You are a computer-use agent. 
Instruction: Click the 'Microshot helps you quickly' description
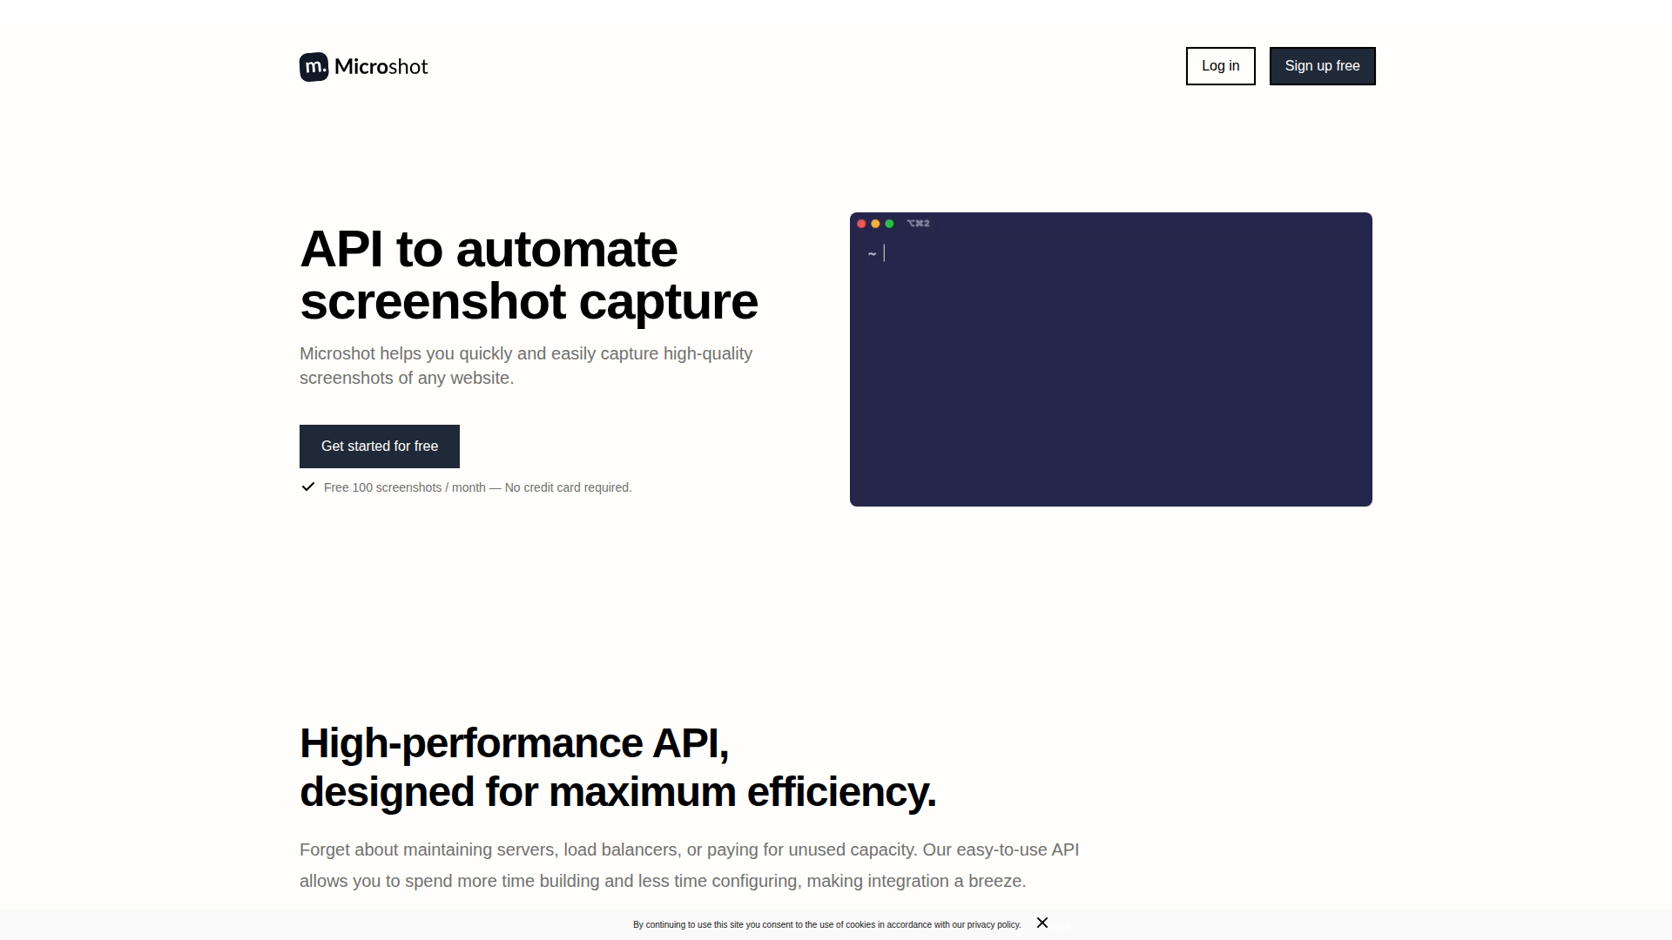coord(526,366)
